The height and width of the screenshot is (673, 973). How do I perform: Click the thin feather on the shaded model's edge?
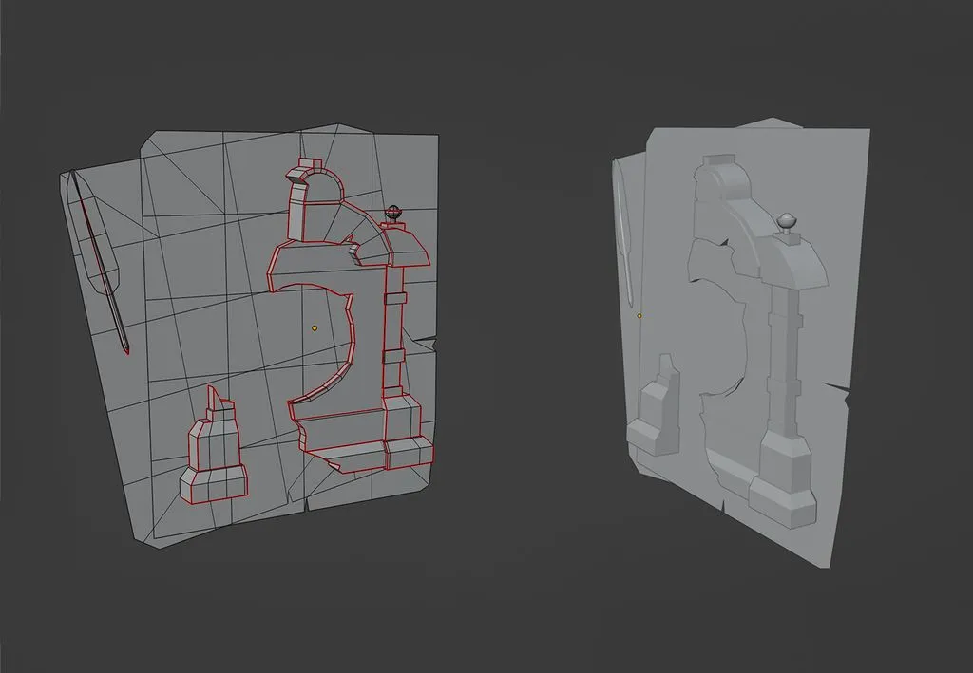pyautogui.click(x=622, y=233)
